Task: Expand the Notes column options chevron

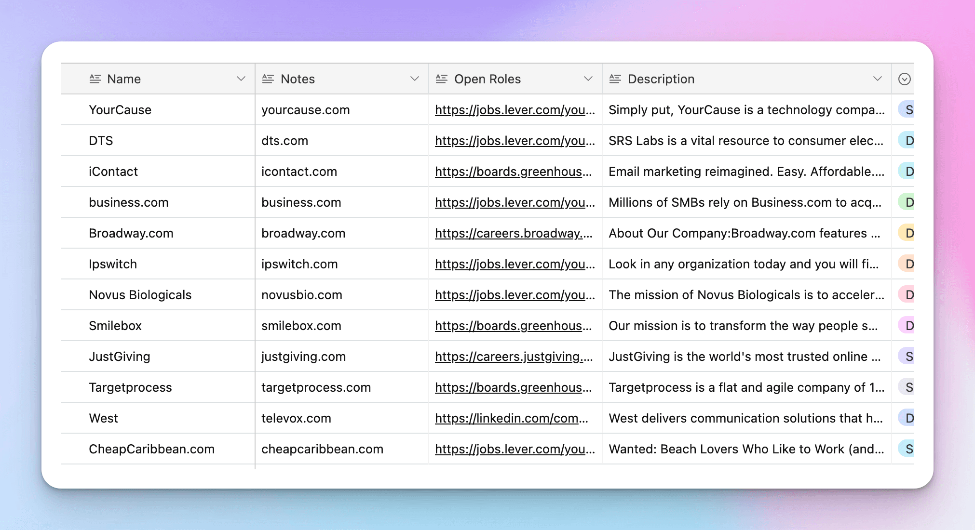Action: point(415,79)
